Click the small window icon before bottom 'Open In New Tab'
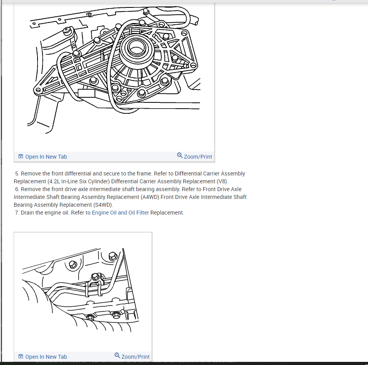 tap(21, 356)
